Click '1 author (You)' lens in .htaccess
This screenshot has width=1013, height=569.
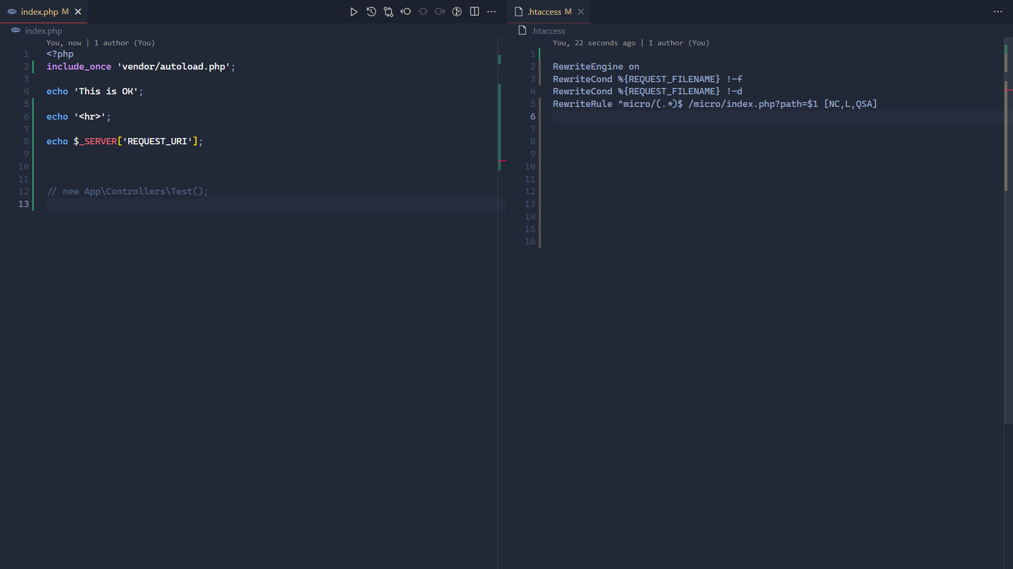[679, 43]
